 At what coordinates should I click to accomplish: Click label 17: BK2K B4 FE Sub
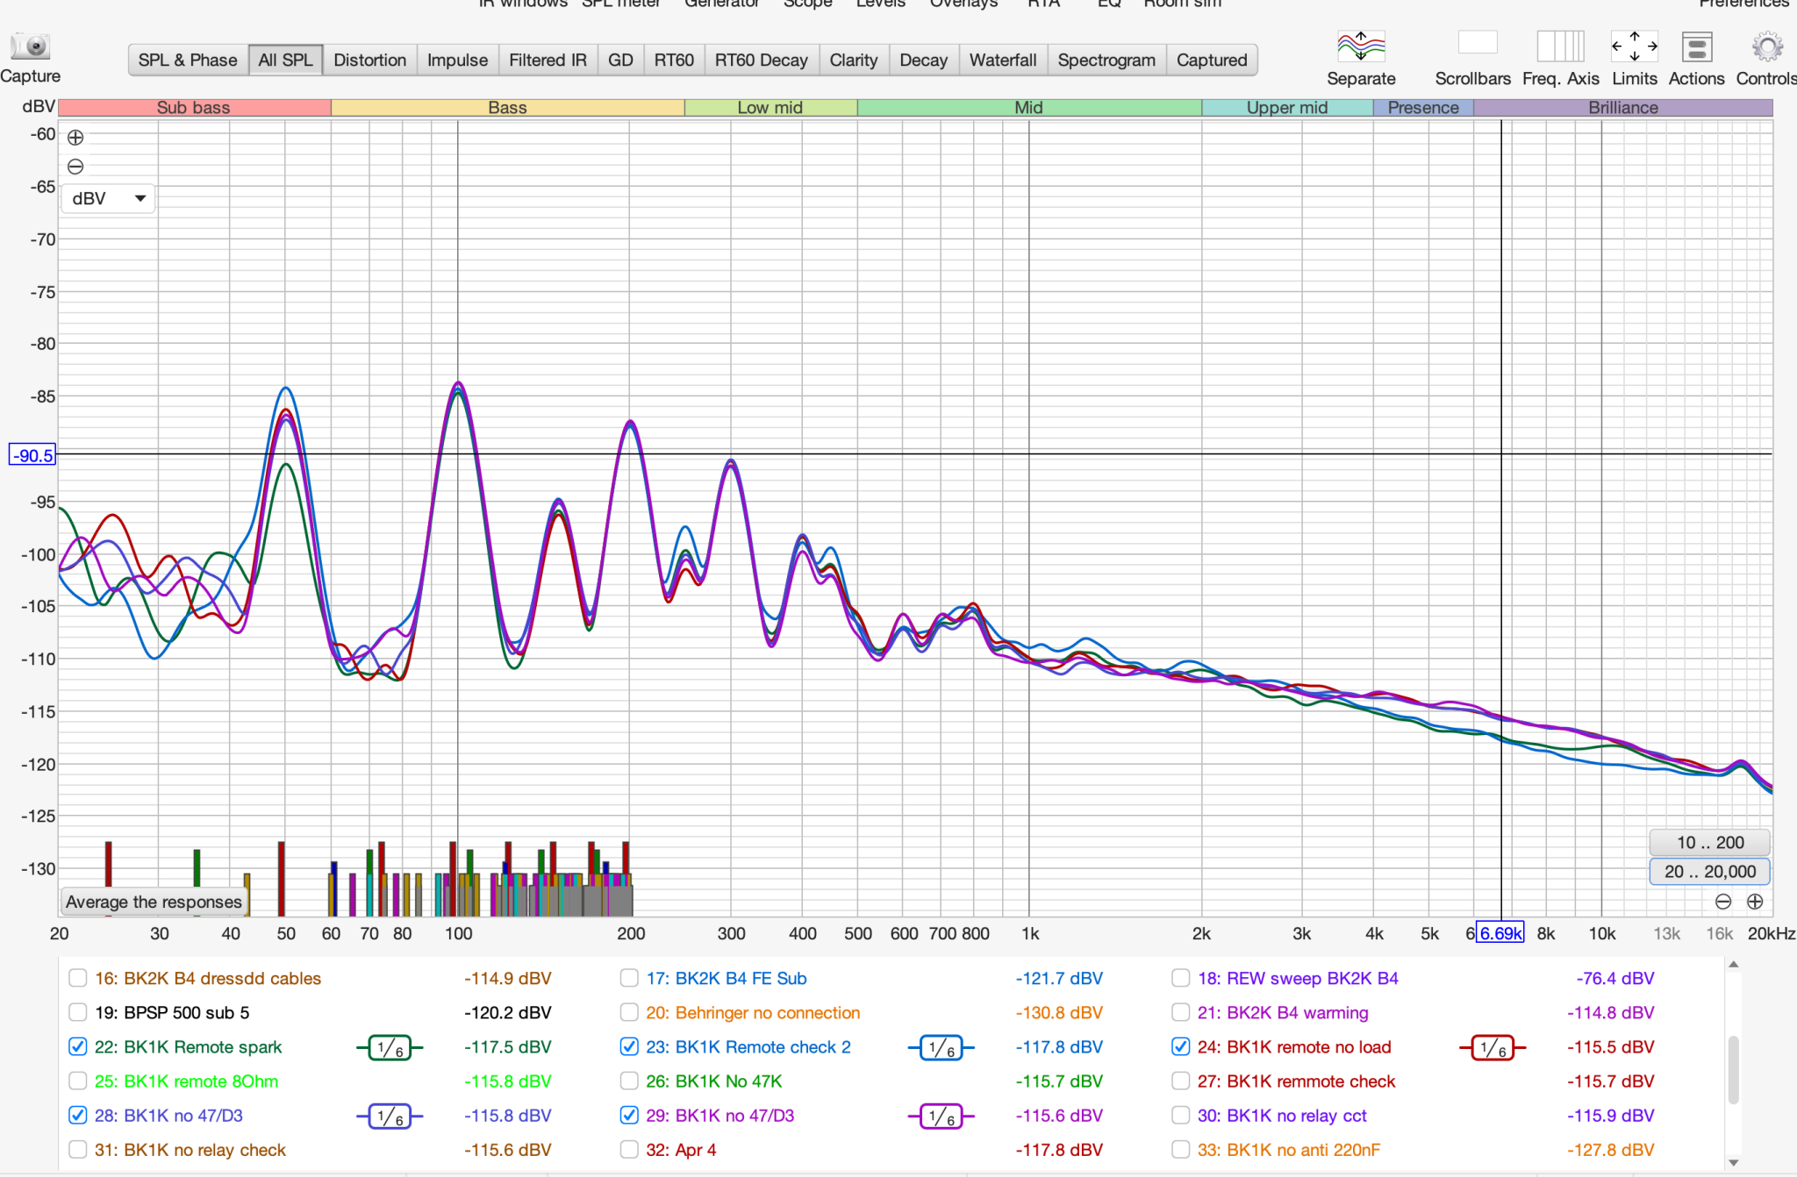click(727, 978)
